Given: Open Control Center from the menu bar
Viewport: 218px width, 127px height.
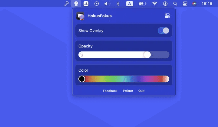Looking at the screenshot, I should tap(185, 4).
